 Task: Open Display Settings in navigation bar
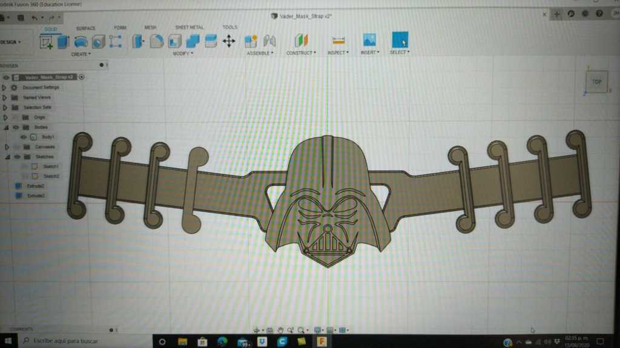pos(317,330)
